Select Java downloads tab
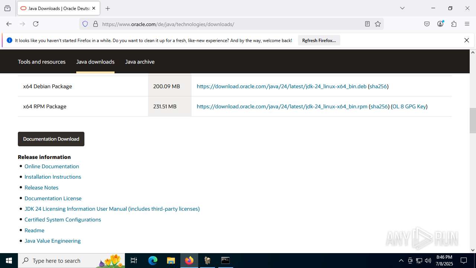The image size is (476, 268). point(95,62)
